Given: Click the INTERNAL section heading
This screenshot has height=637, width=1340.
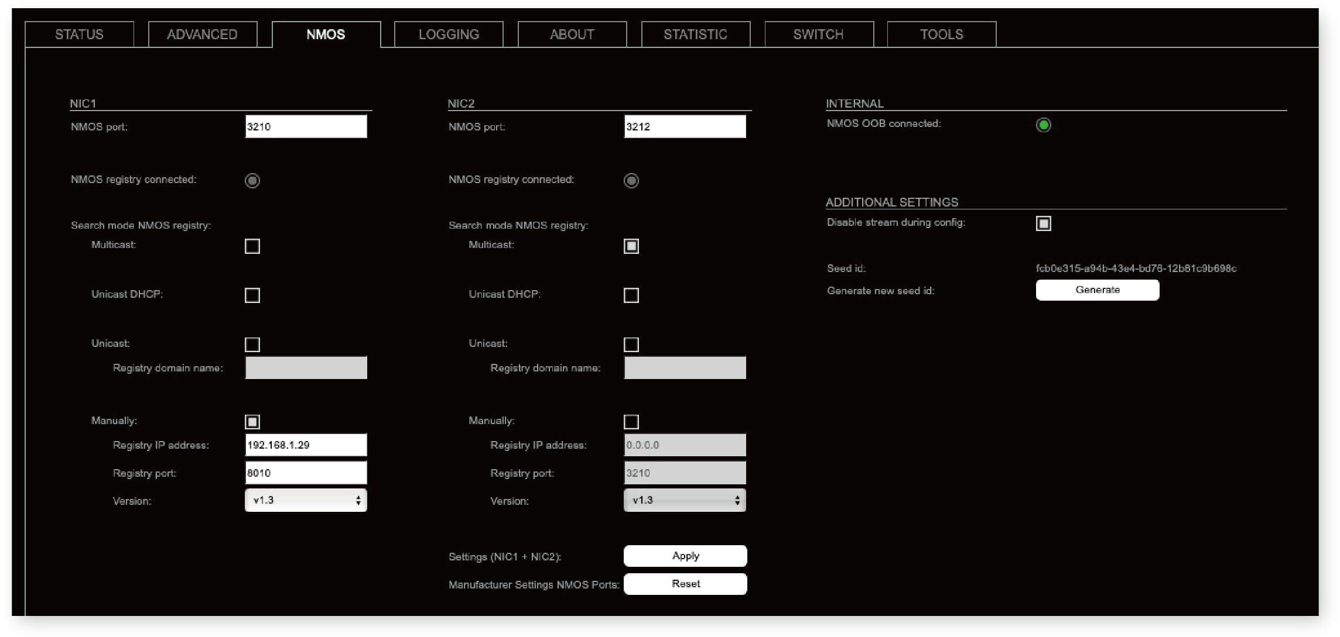Looking at the screenshot, I should point(855,104).
